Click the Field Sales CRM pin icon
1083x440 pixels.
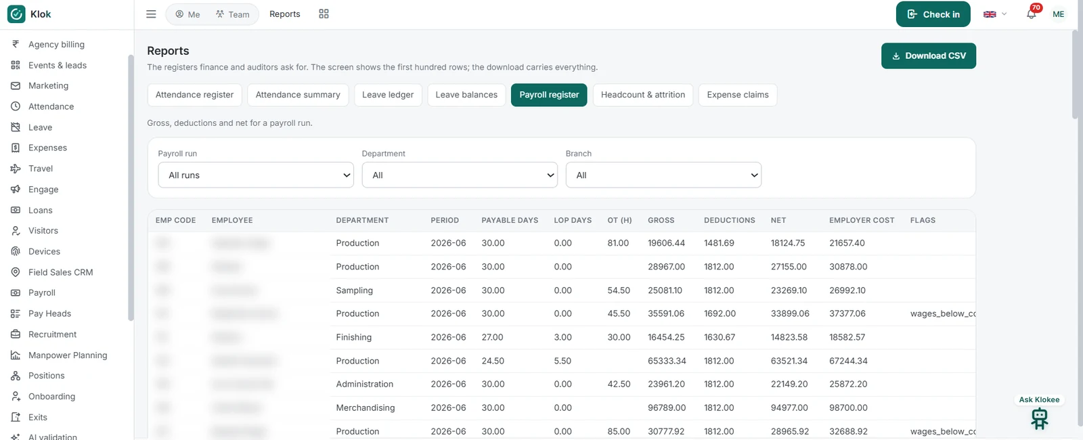[x=16, y=272]
